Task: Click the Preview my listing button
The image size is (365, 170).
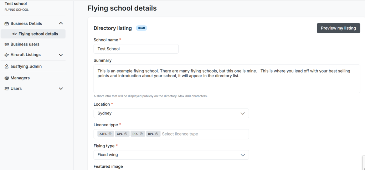Action: tap(338, 28)
